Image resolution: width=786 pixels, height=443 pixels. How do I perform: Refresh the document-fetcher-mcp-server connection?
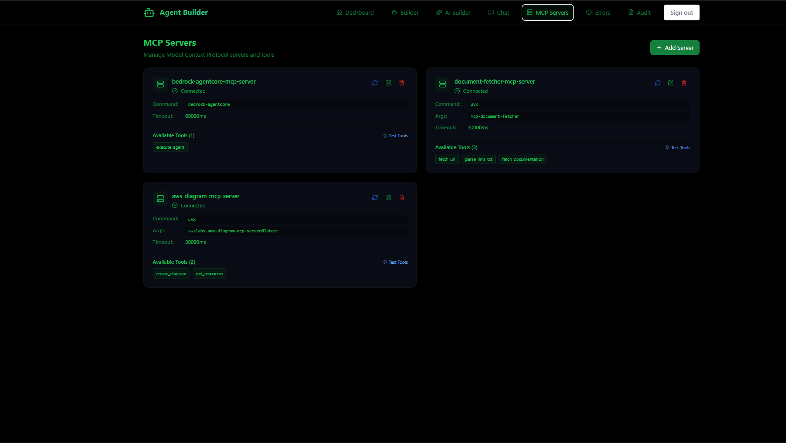(658, 83)
